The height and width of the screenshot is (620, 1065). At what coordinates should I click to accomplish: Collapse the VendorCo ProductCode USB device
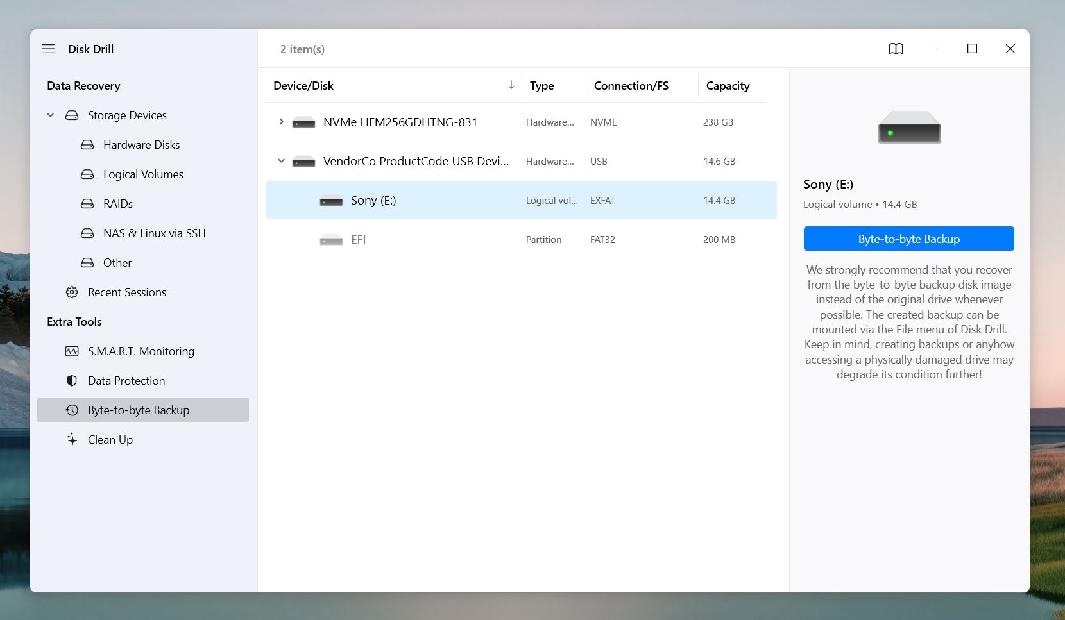click(281, 161)
